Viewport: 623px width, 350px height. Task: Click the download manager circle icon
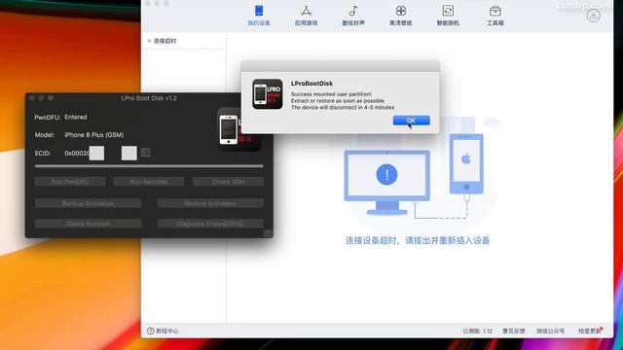coord(593,16)
